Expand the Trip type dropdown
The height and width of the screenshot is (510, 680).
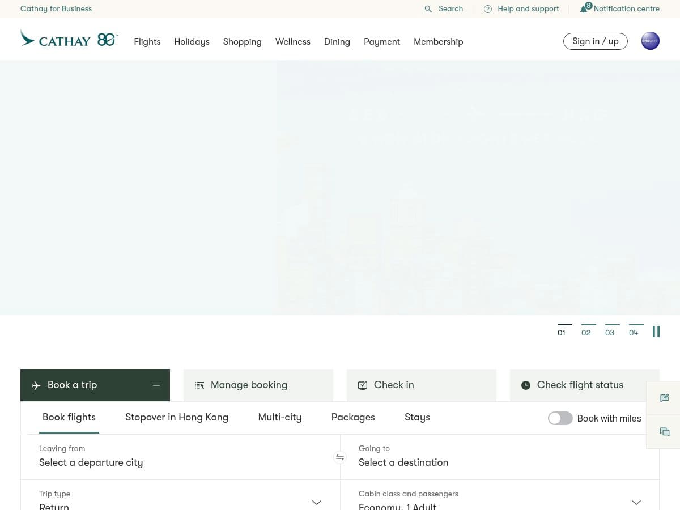tap(317, 502)
